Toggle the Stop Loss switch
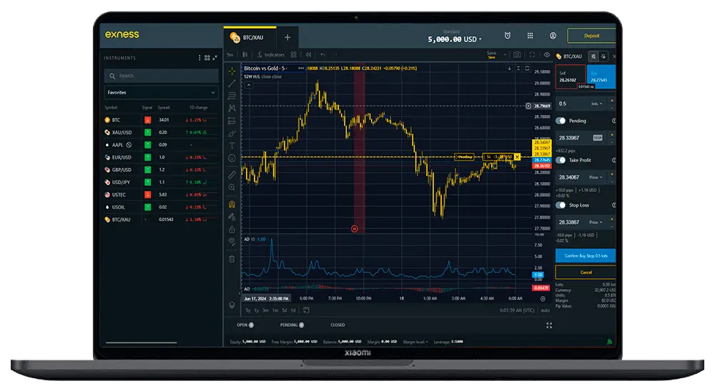Screen dimensions: 715x391 [x=561, y=205]
